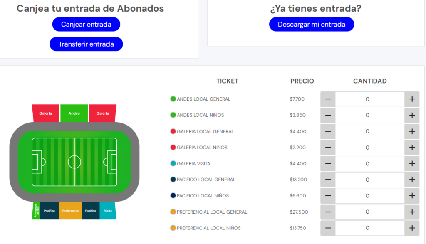This screenshot has width=426, height=244.
Task: Select the Abonados Andes section on map
Action: point(36,211)
